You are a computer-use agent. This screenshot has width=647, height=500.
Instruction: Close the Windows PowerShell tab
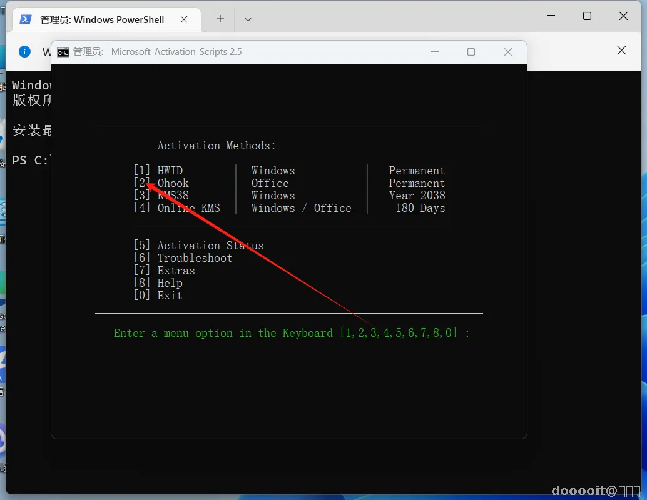(x=184, y=19)
